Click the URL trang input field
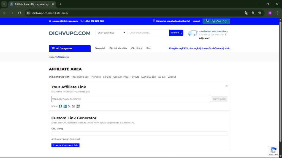The image size is (282, 158). [139, 134]
